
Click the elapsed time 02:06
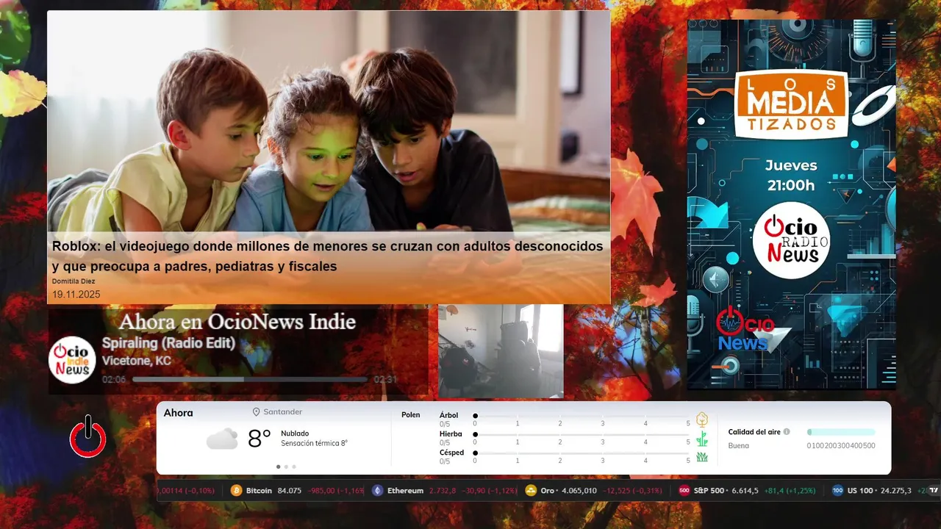[114, 380]
